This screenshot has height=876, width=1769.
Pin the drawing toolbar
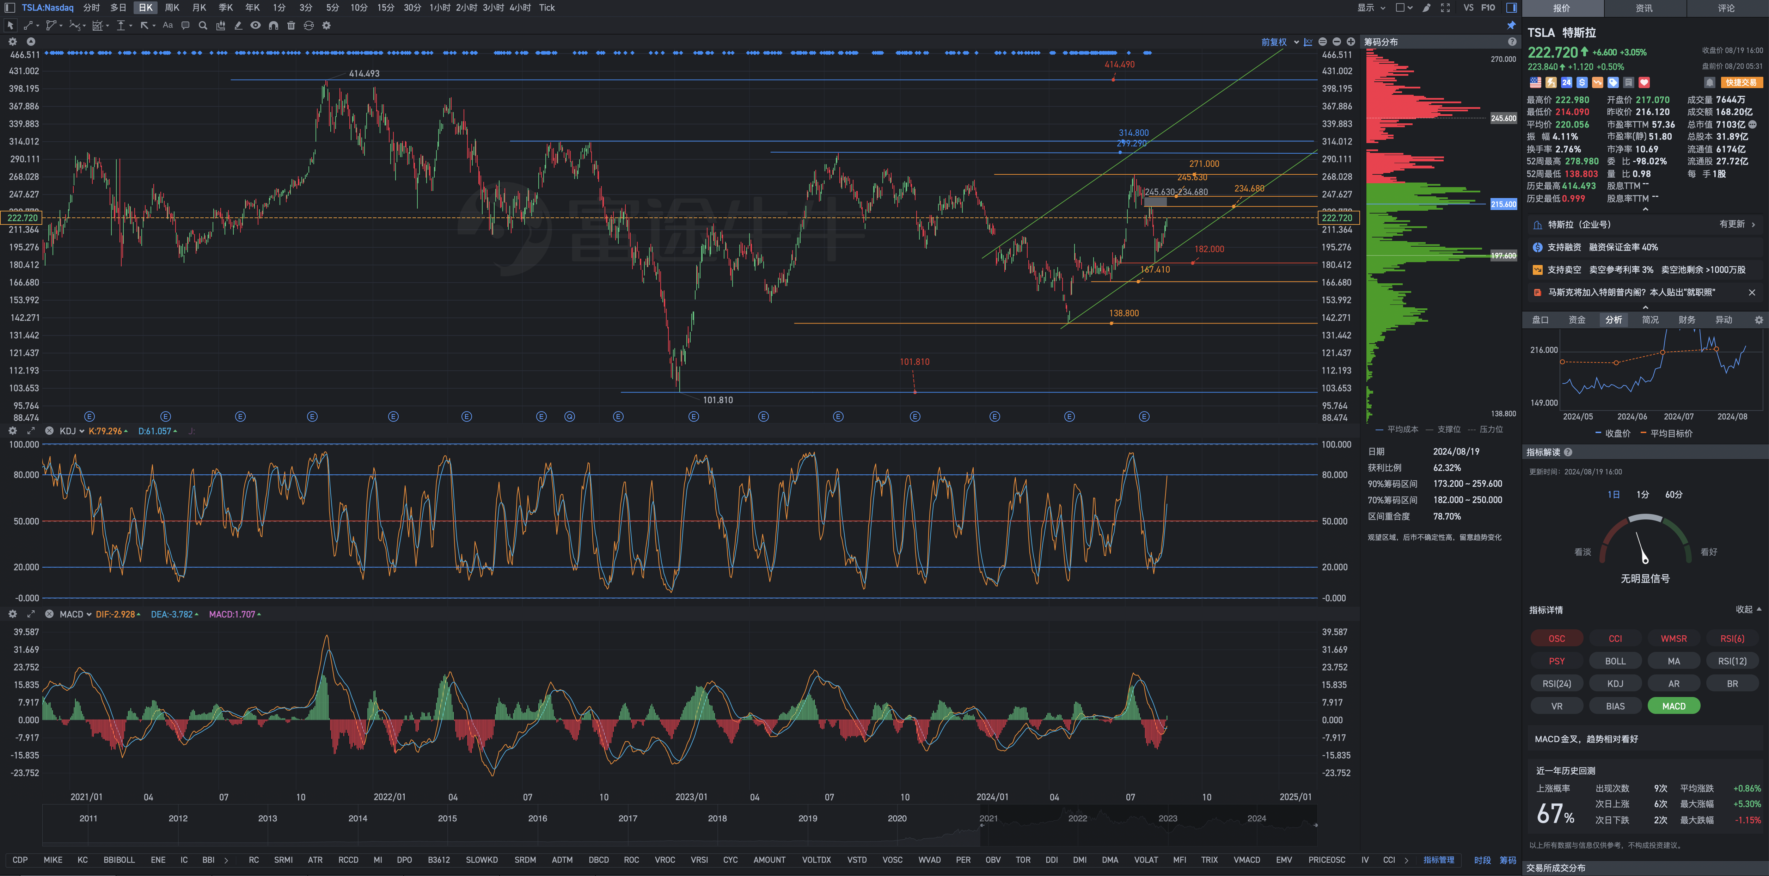1511,25
